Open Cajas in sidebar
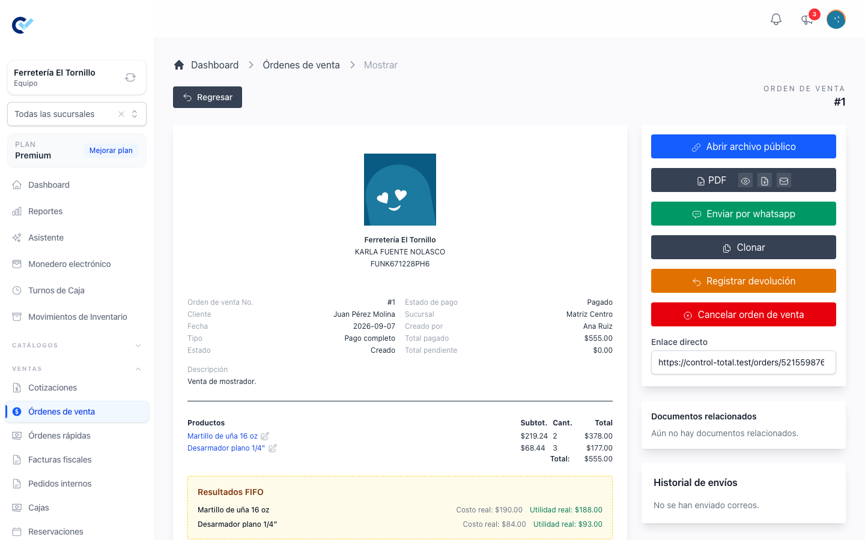 tap(77, 508)
